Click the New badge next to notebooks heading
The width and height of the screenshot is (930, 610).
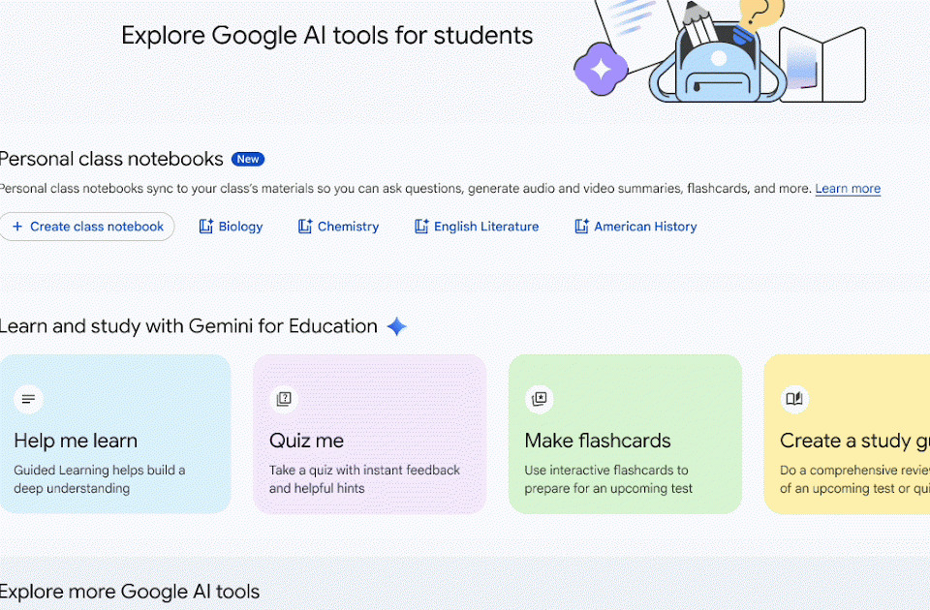248,160
